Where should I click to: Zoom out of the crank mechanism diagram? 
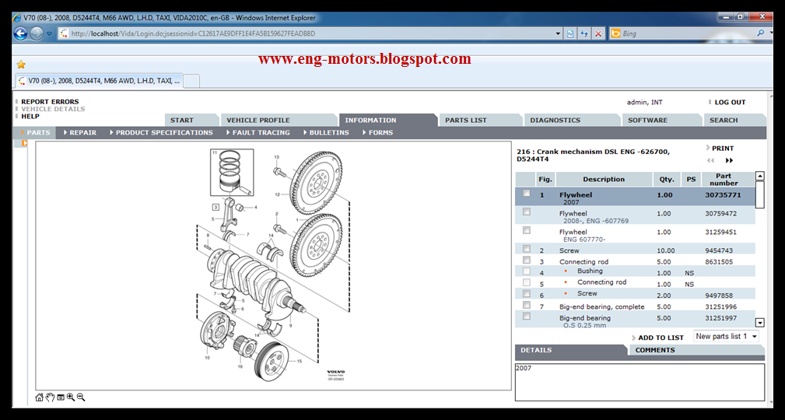tap(81, 397)
